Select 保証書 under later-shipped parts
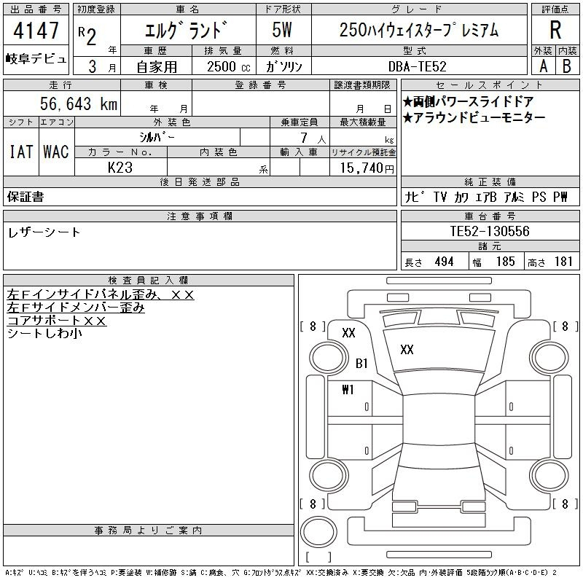Screen dimensions: 583x583 click(26, 197)
